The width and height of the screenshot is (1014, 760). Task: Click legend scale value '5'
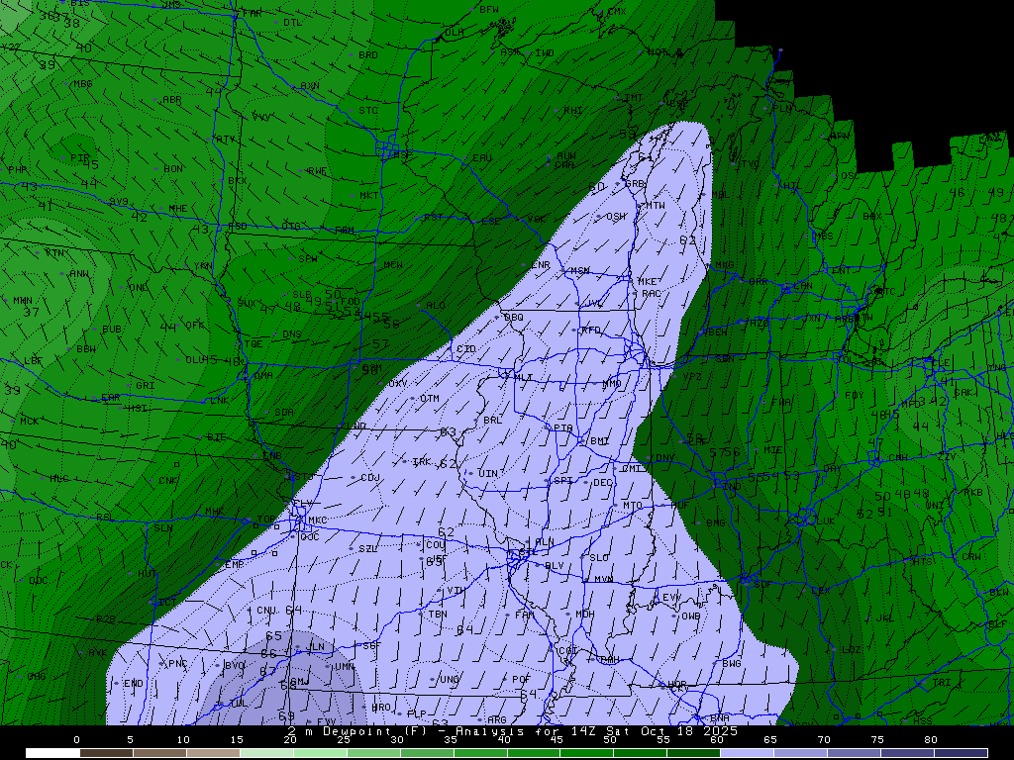tap(130, 739)
